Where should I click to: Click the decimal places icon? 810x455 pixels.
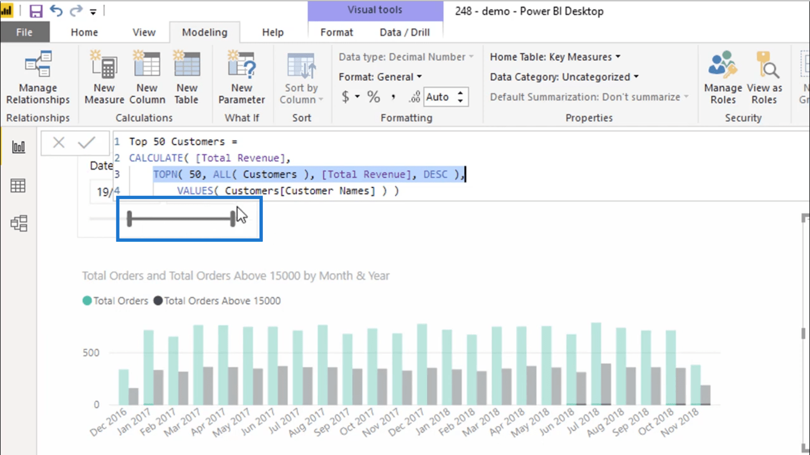[415, 97]
